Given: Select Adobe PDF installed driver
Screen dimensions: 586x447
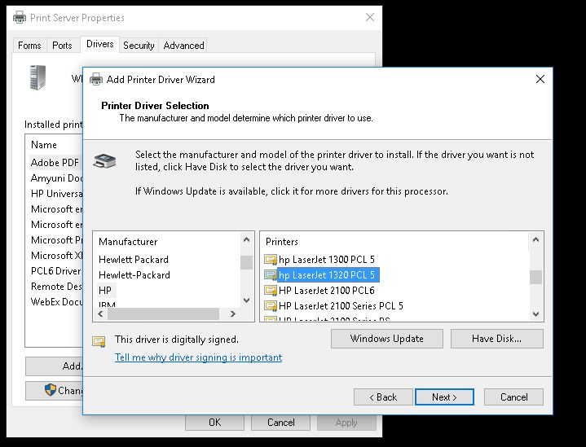Looking at the screenshot, I should [x=55, y=163].
